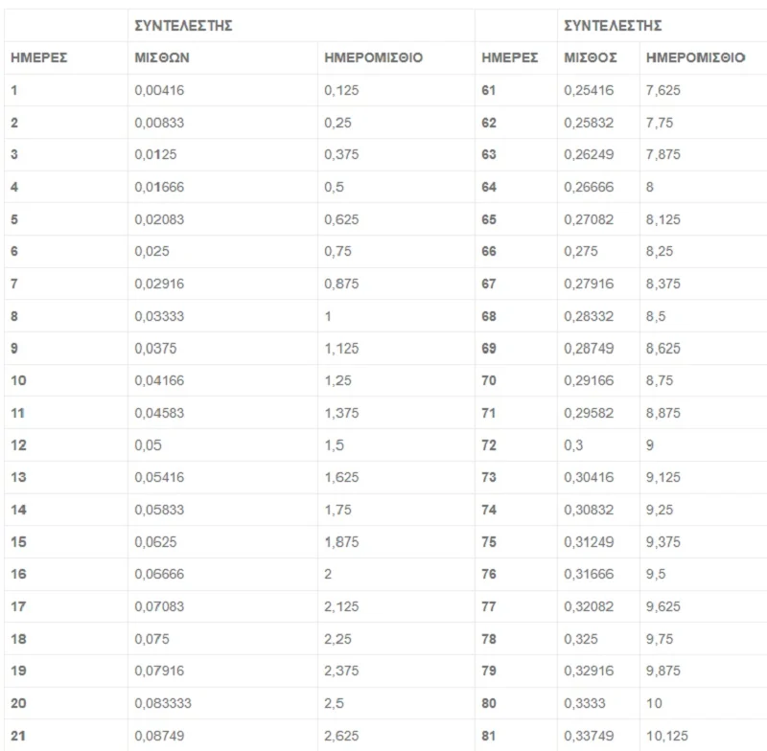The image size is (767, 751).
Task: Select the cell showing 10,125
Action: [668, 735]
